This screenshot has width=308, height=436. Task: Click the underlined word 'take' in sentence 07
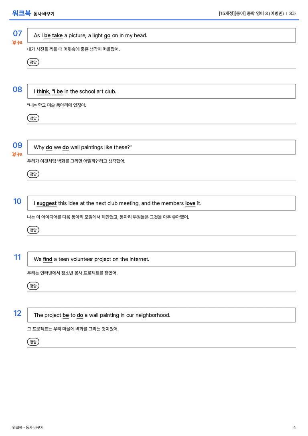[x=57, y=36]
